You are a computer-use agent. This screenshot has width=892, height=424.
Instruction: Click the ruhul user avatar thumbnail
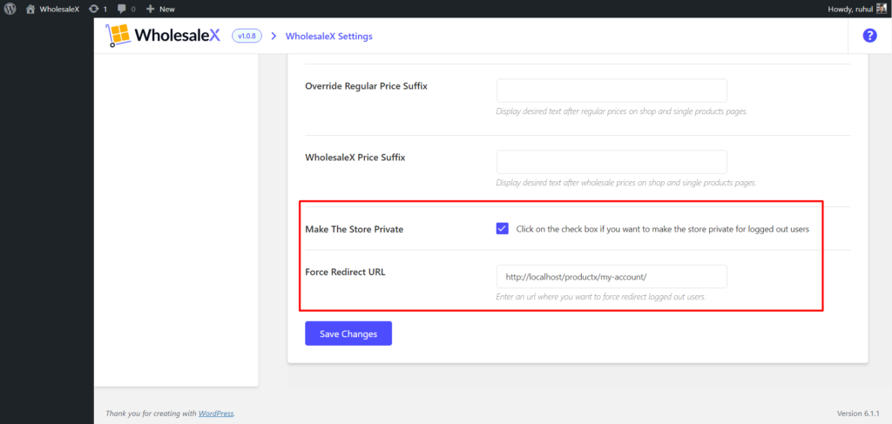tap(882, 9)
